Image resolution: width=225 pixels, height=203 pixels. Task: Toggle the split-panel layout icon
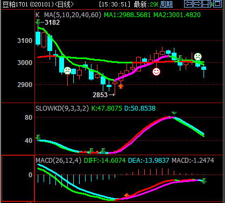pos(207,4)
